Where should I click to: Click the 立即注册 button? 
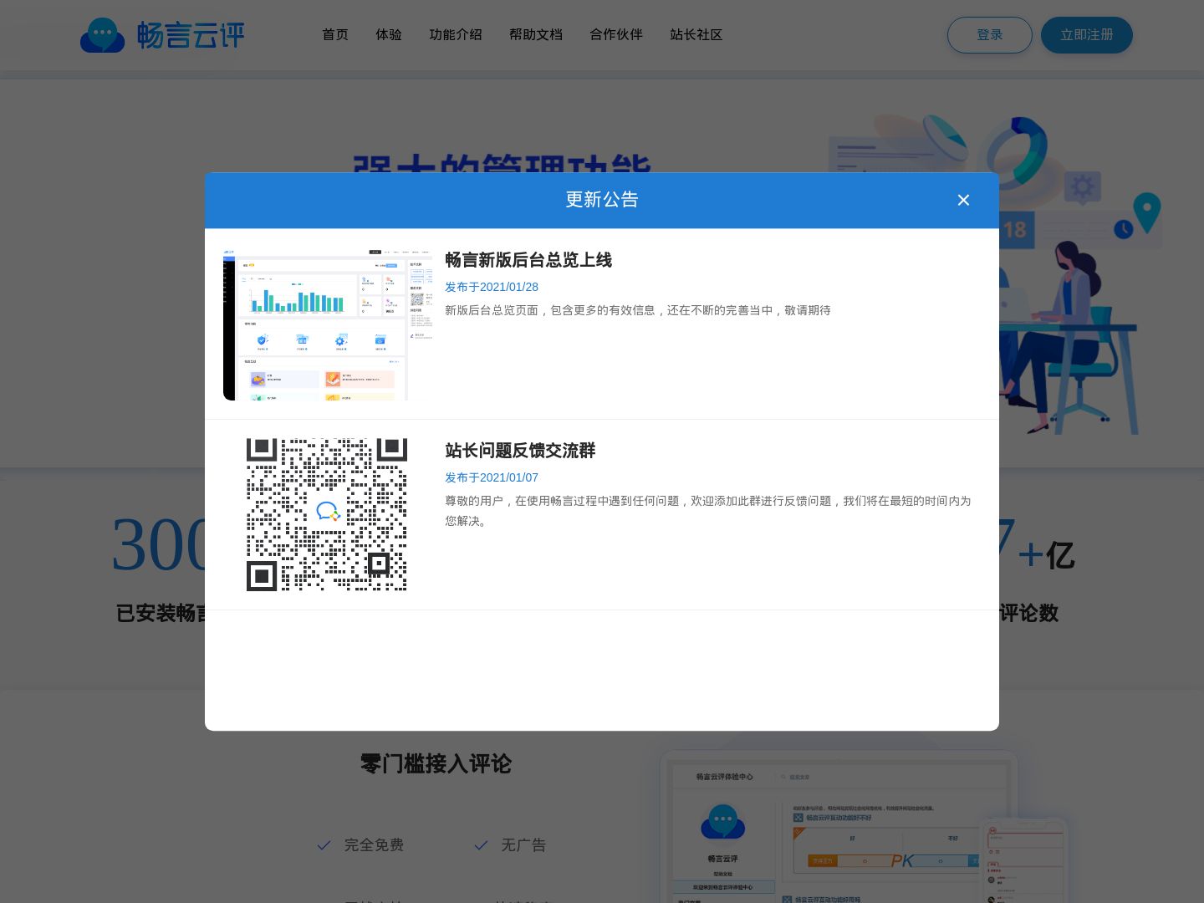(1087, 35)
